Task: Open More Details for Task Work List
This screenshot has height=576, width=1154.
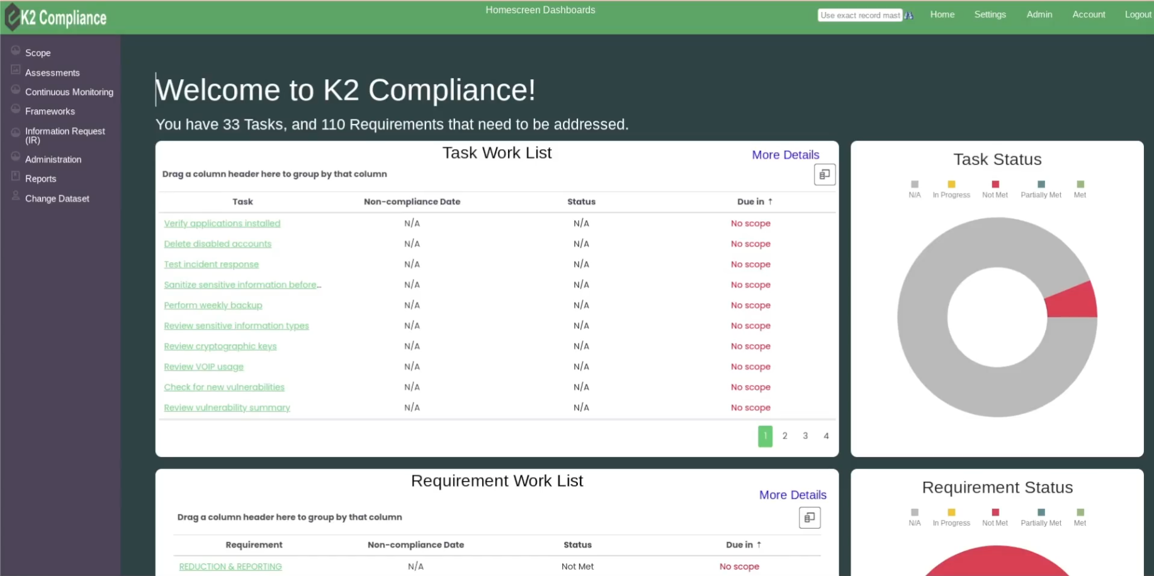Action: 785,155
